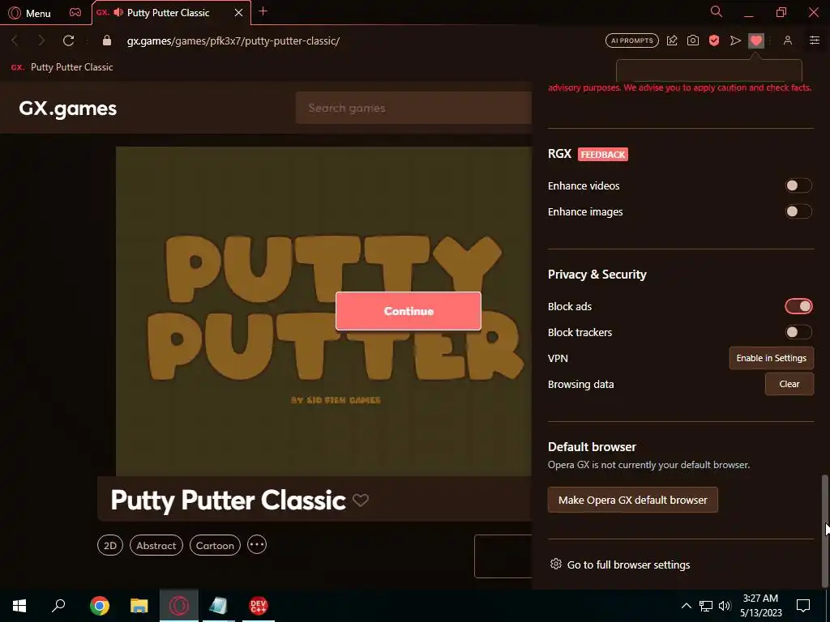This screenshot has width=830, height=622.
Task: Click the heart bookmarks icon in toolbar
Action: click(x=756, y=40)
